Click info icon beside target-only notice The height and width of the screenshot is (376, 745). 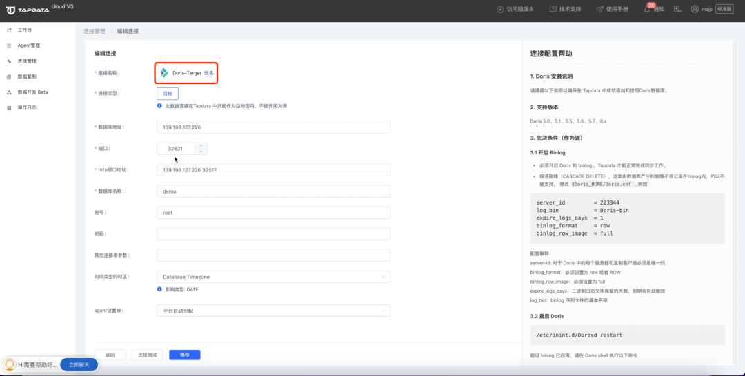coord(159,106)
